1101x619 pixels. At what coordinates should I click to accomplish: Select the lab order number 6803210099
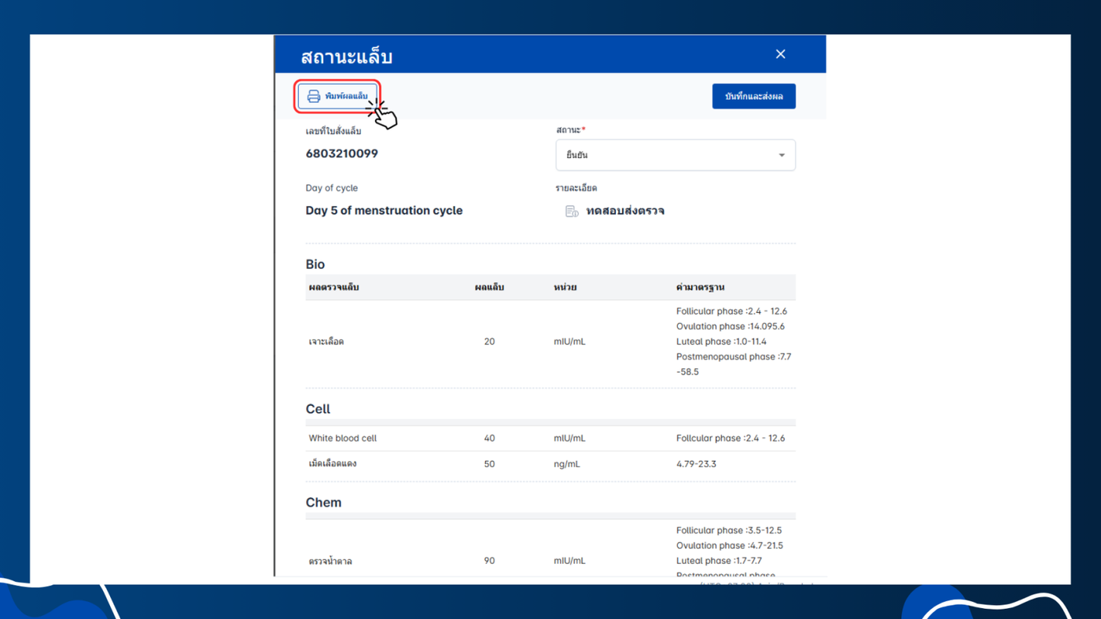pos(342,153)
